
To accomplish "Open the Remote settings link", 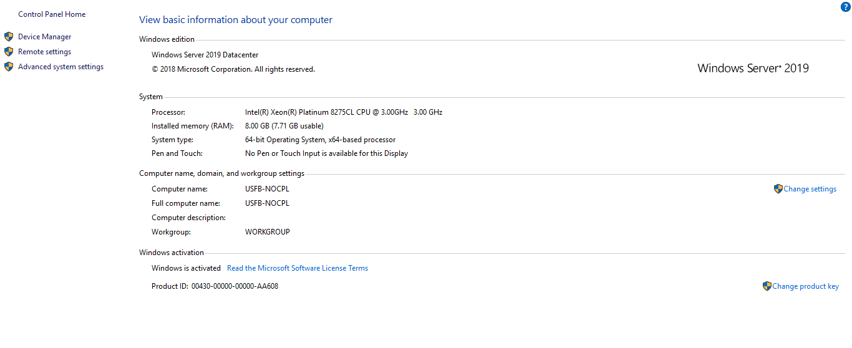I will 45,52.
